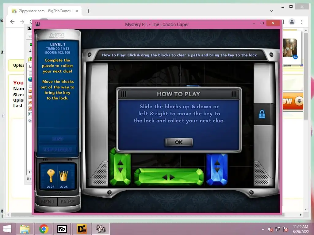Go back in the Chrome browser

pyautogui.click(x=12, y=22)
